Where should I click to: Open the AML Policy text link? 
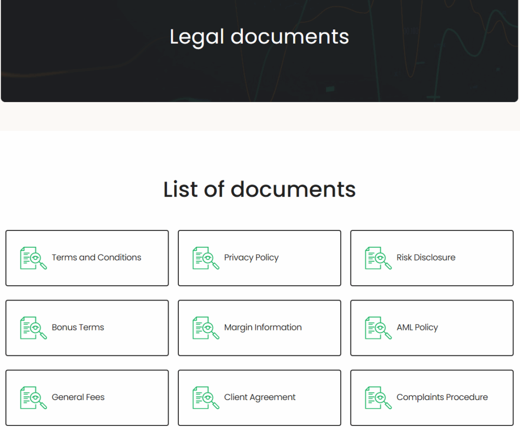(417, 327)
